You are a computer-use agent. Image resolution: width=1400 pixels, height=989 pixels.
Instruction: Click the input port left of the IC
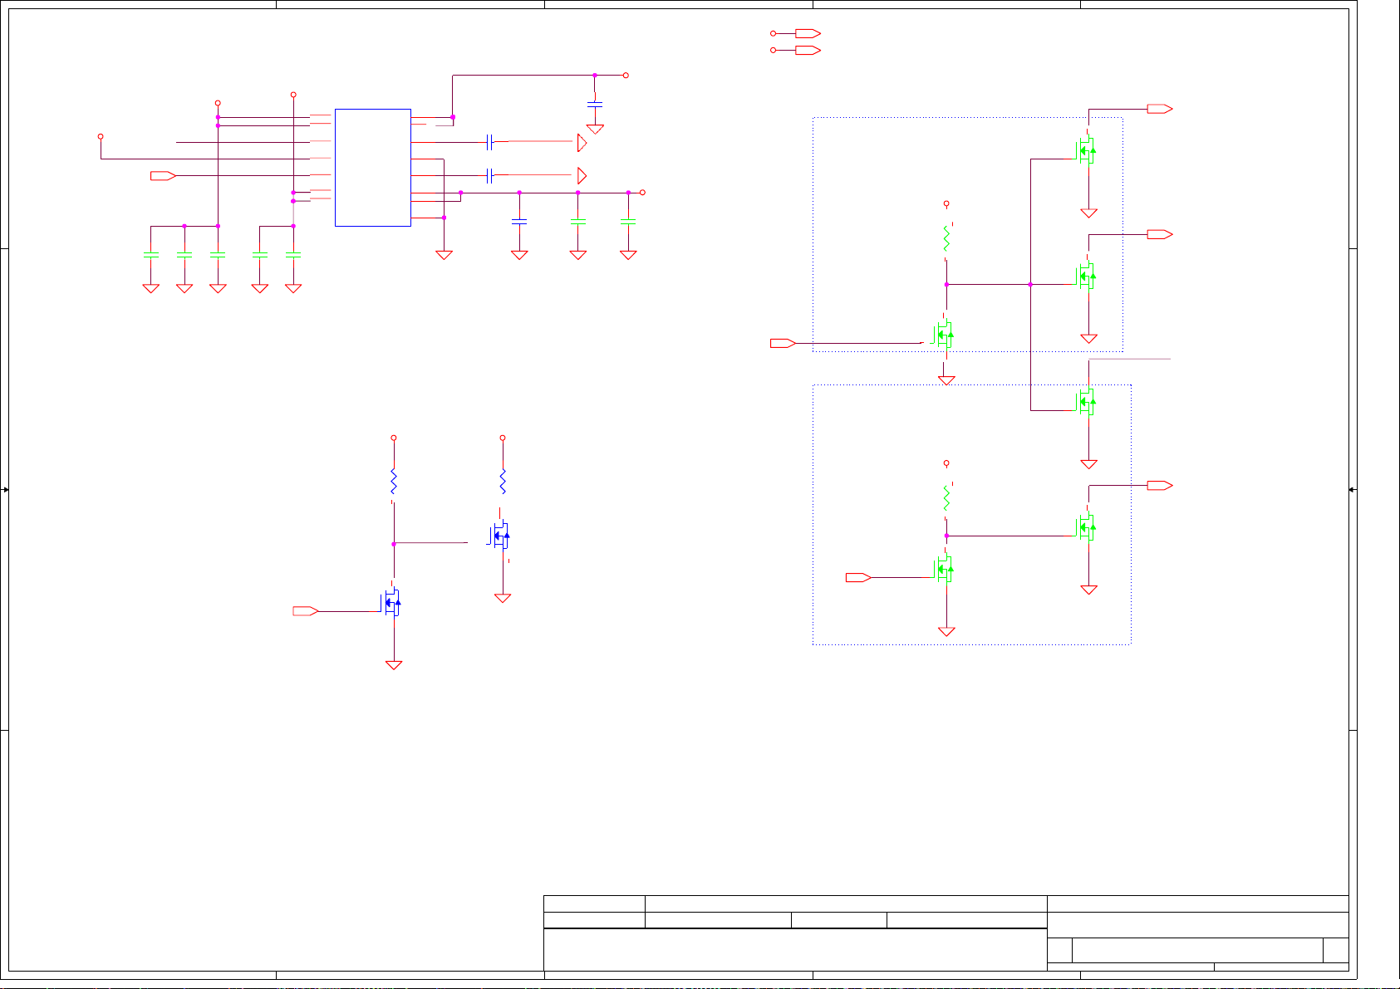[162, 175]
